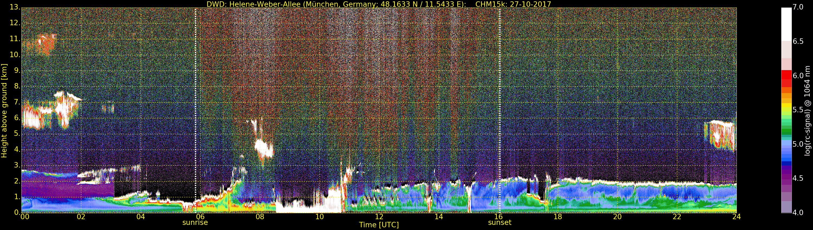
Task: Click the 00 hour tick on time axis
Action: (24, 217)
